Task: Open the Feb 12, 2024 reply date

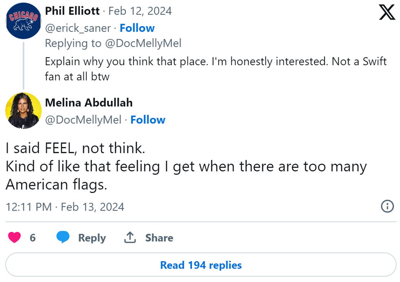Action: pos(140,11)
